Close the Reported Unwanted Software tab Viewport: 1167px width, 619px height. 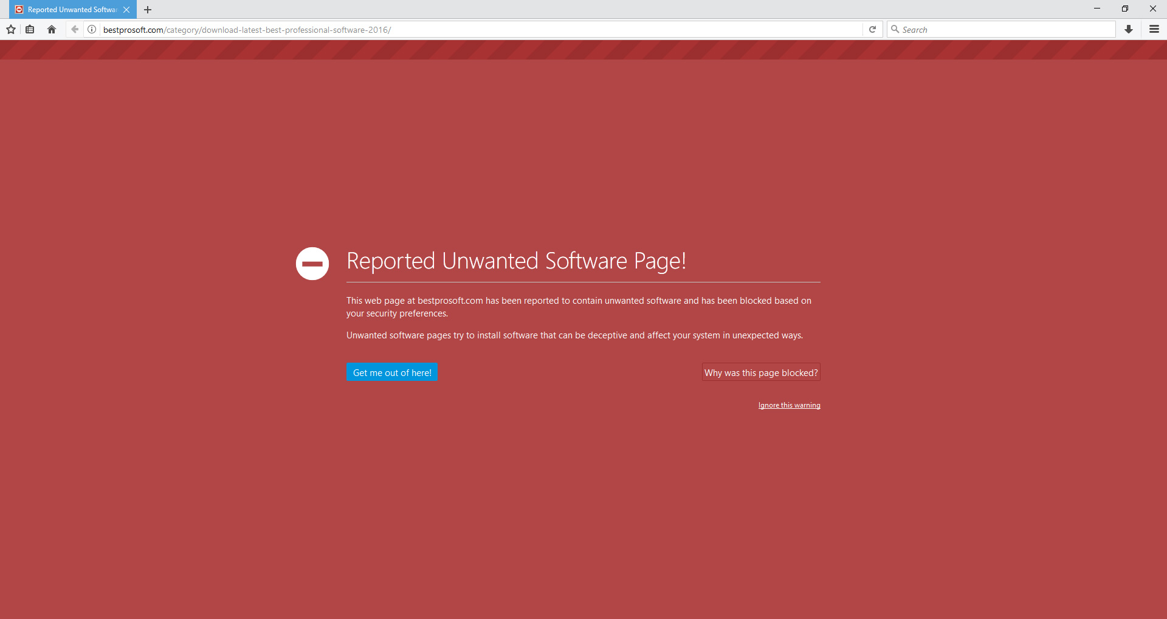pos(126,10)
